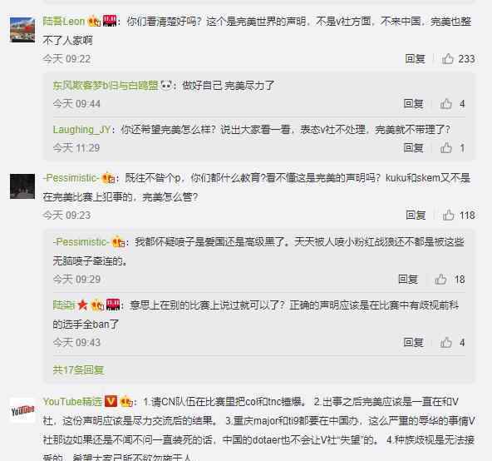492x461 pixels.
Task: Reply to 陆染's 09:43 comment
Action: click(413, 342)
